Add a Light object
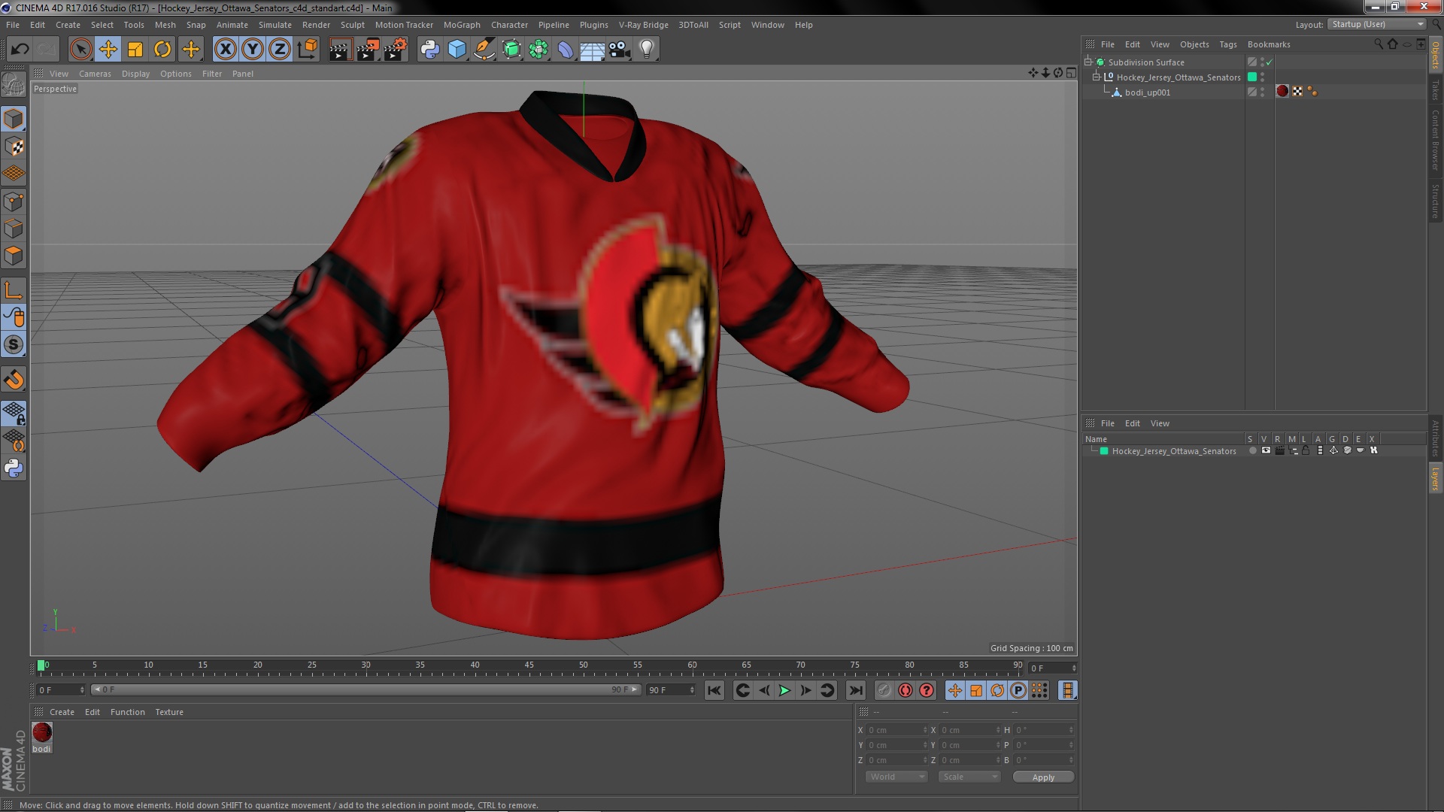 coord(647,50)
